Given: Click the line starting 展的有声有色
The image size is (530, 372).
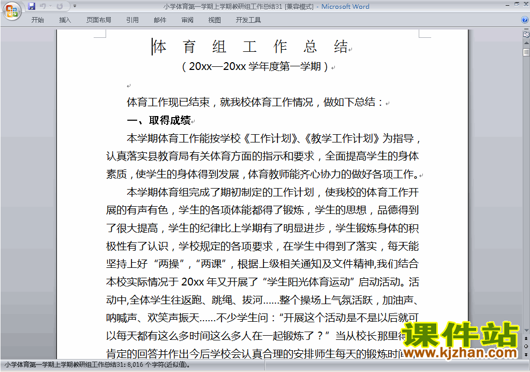Looking at the screenshot, I should (262, 210).
